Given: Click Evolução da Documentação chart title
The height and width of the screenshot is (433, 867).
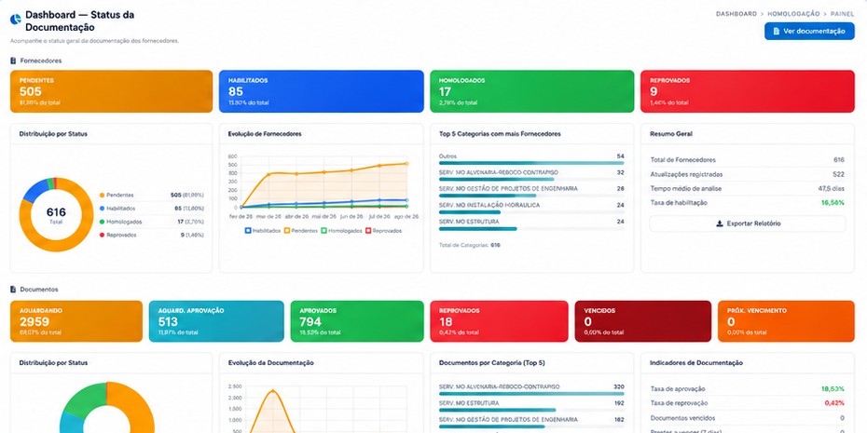Looking at the screenshot, I should pyautogui.click(x=271, y=363).
